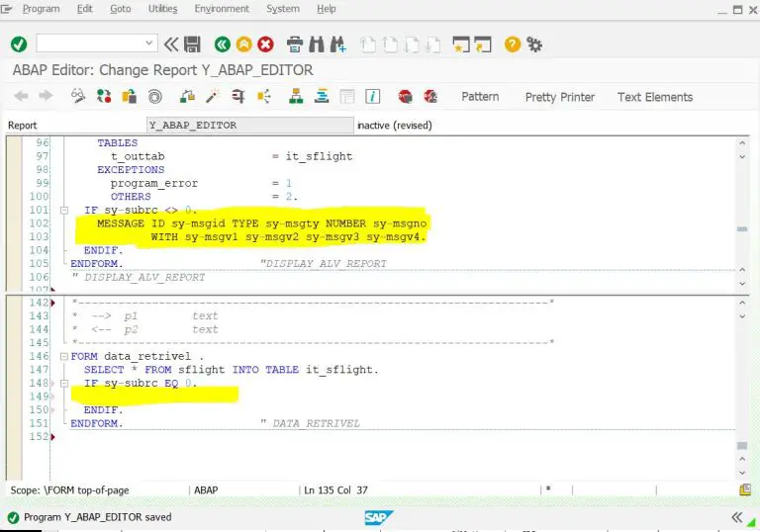This screenshot has width=760, height=532.
Task: Collapse the command field with double-chevron
Action: tap(170, 44)
